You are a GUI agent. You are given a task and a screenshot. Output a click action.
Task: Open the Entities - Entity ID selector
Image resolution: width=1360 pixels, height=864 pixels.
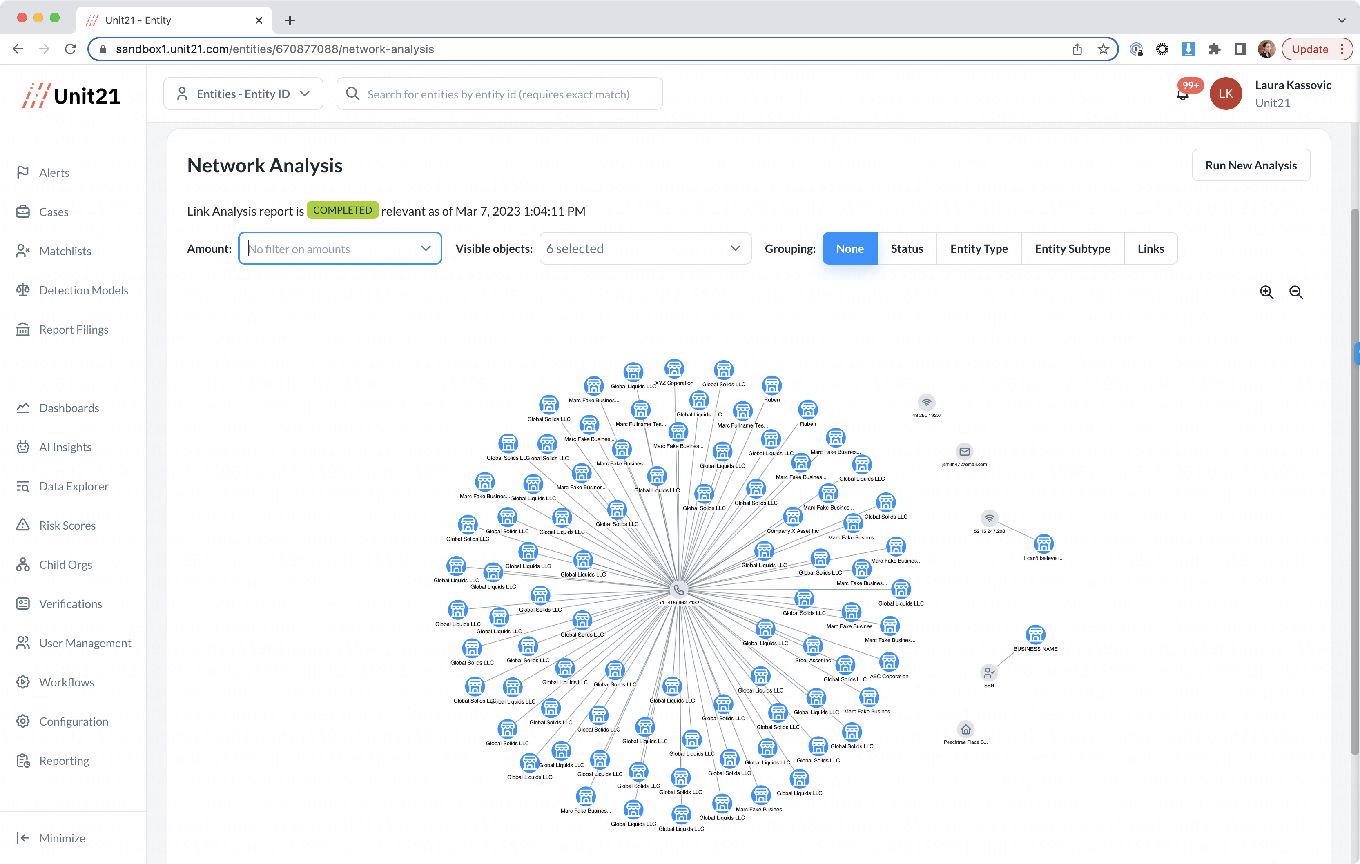click(243, 94)
